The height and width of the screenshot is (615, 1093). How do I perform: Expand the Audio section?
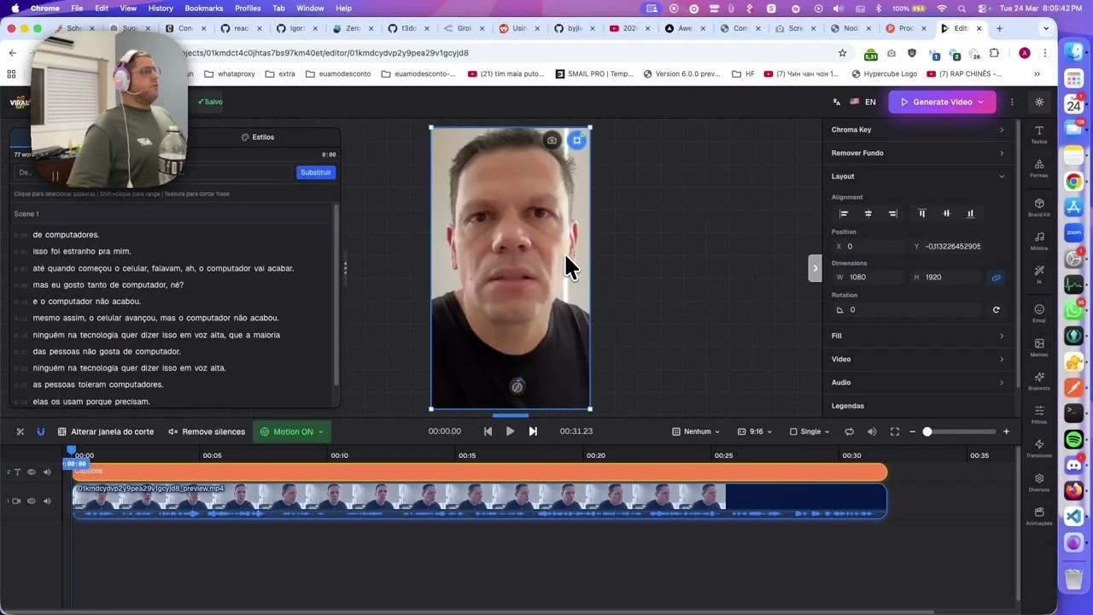(918, 383)
